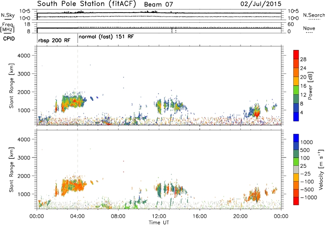The width and height of the screenshot is (325, 225).
Task: Click the '20:00' time axis label
Action: click(x=240, y=216)
